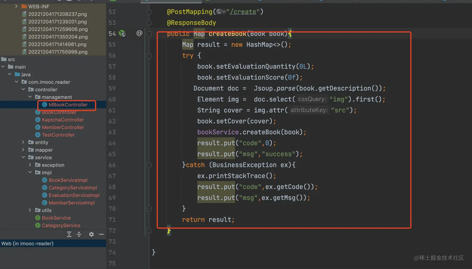Select MBookController class in project tree
The width and height of the screenshot is (472, 269).
[68, 105]
